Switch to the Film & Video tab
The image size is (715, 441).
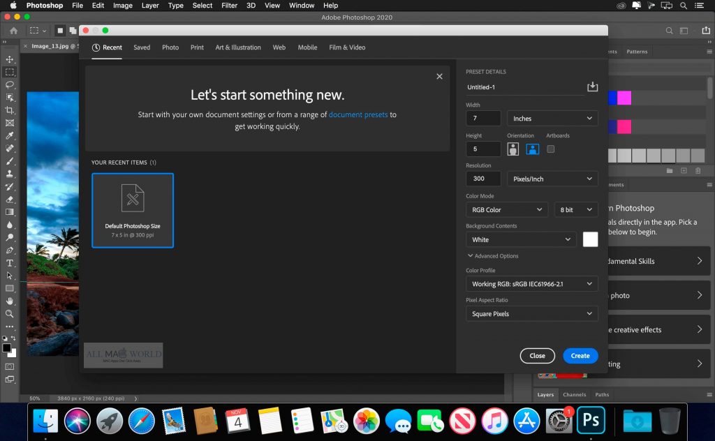tap(347, 47)
